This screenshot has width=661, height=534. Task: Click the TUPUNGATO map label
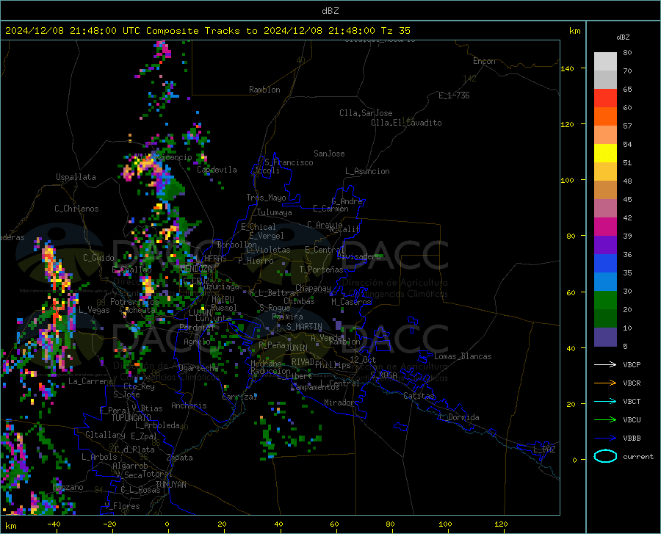pyautogui.click(x=131, y=418)
